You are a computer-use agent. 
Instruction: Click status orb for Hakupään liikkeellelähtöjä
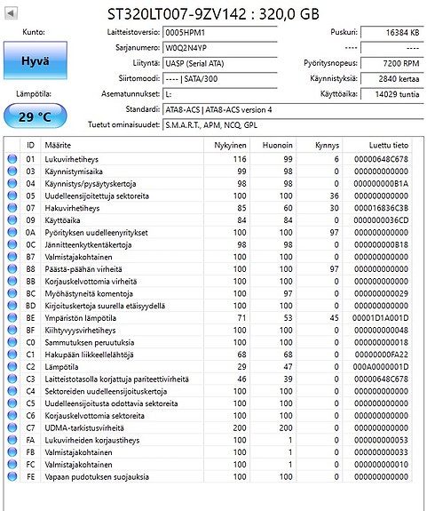coord(12,355)
